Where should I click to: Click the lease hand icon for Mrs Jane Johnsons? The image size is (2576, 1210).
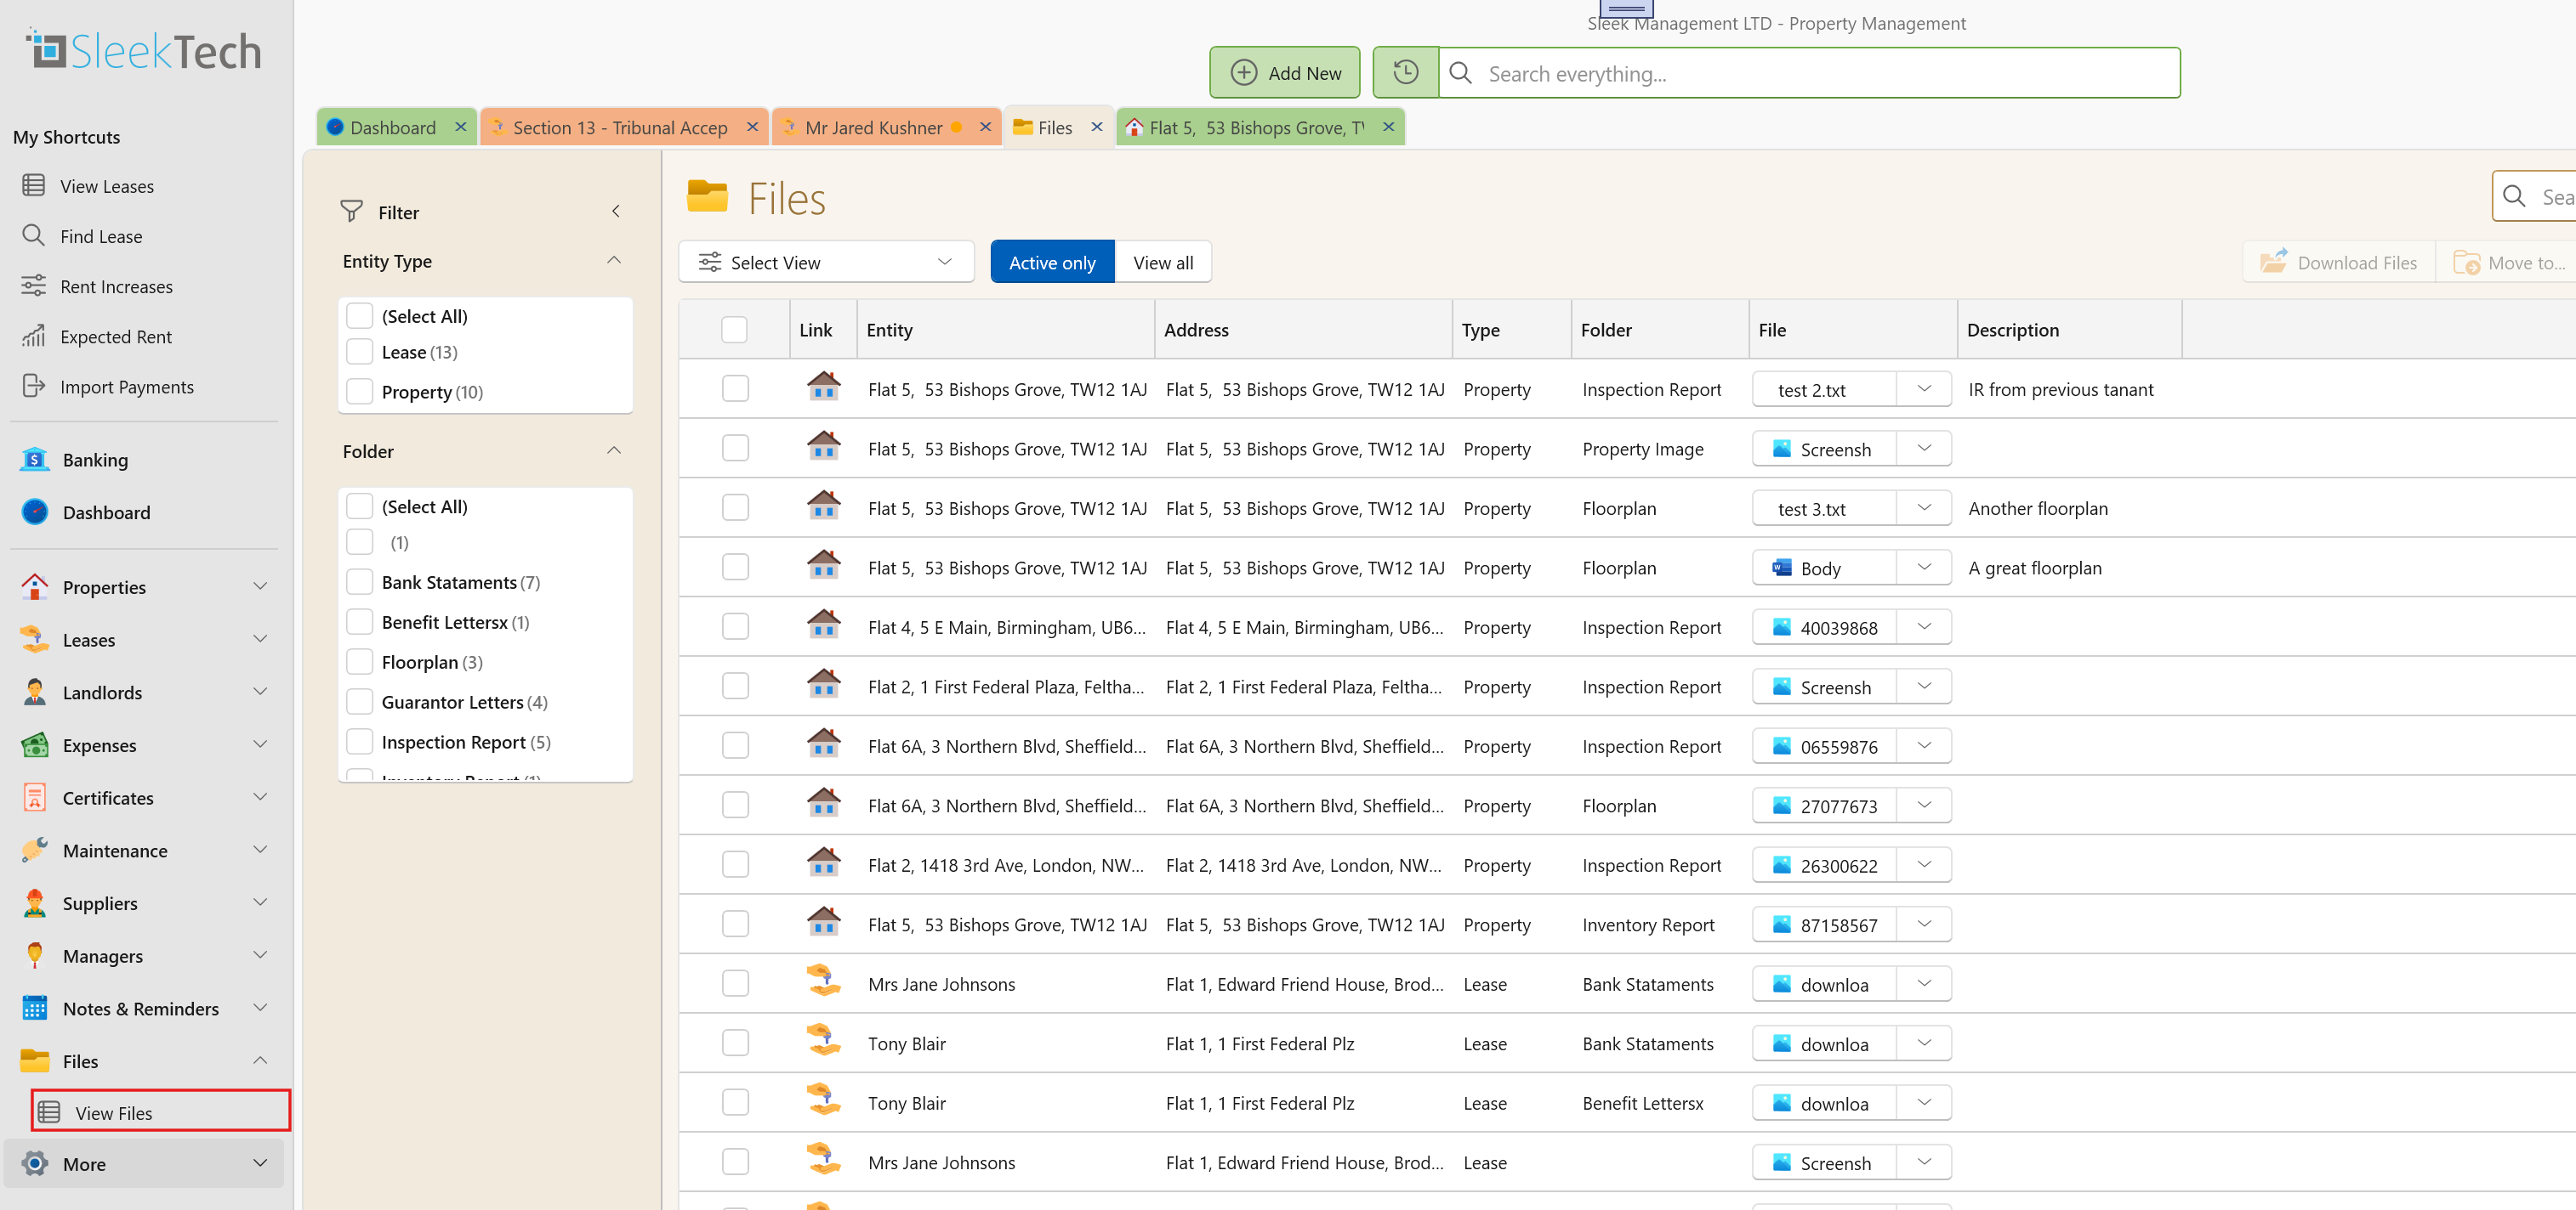[x=823, y=982]
